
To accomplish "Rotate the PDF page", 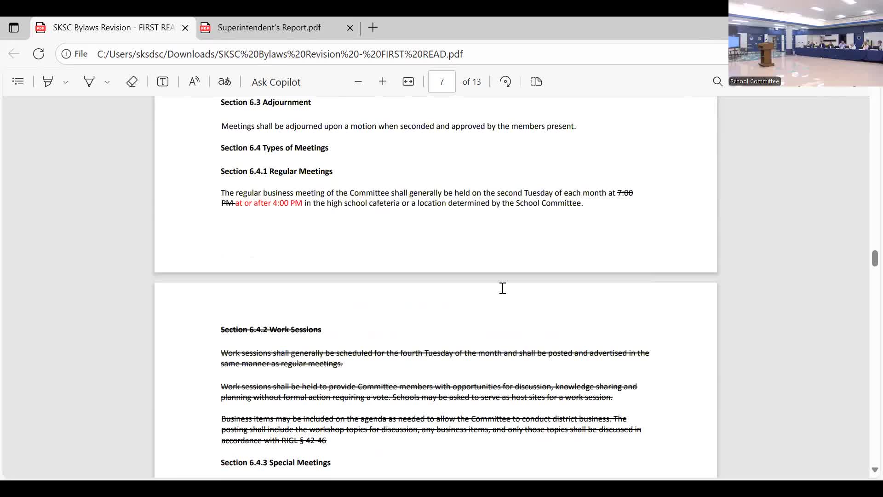I will [x=505, y=81].
